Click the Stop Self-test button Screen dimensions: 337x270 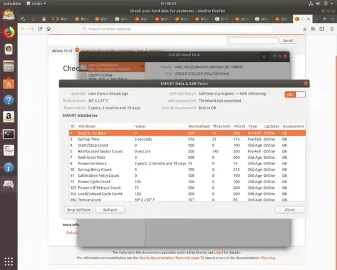79,210
